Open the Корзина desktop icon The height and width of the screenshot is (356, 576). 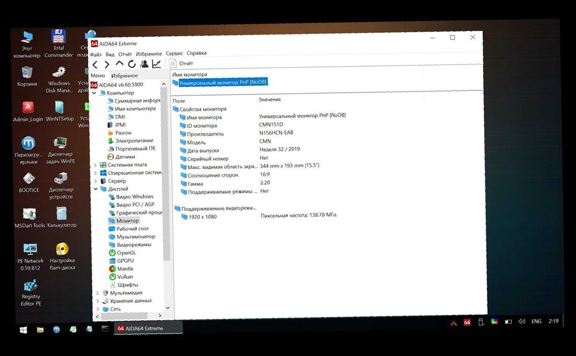(x=27, y=76)
